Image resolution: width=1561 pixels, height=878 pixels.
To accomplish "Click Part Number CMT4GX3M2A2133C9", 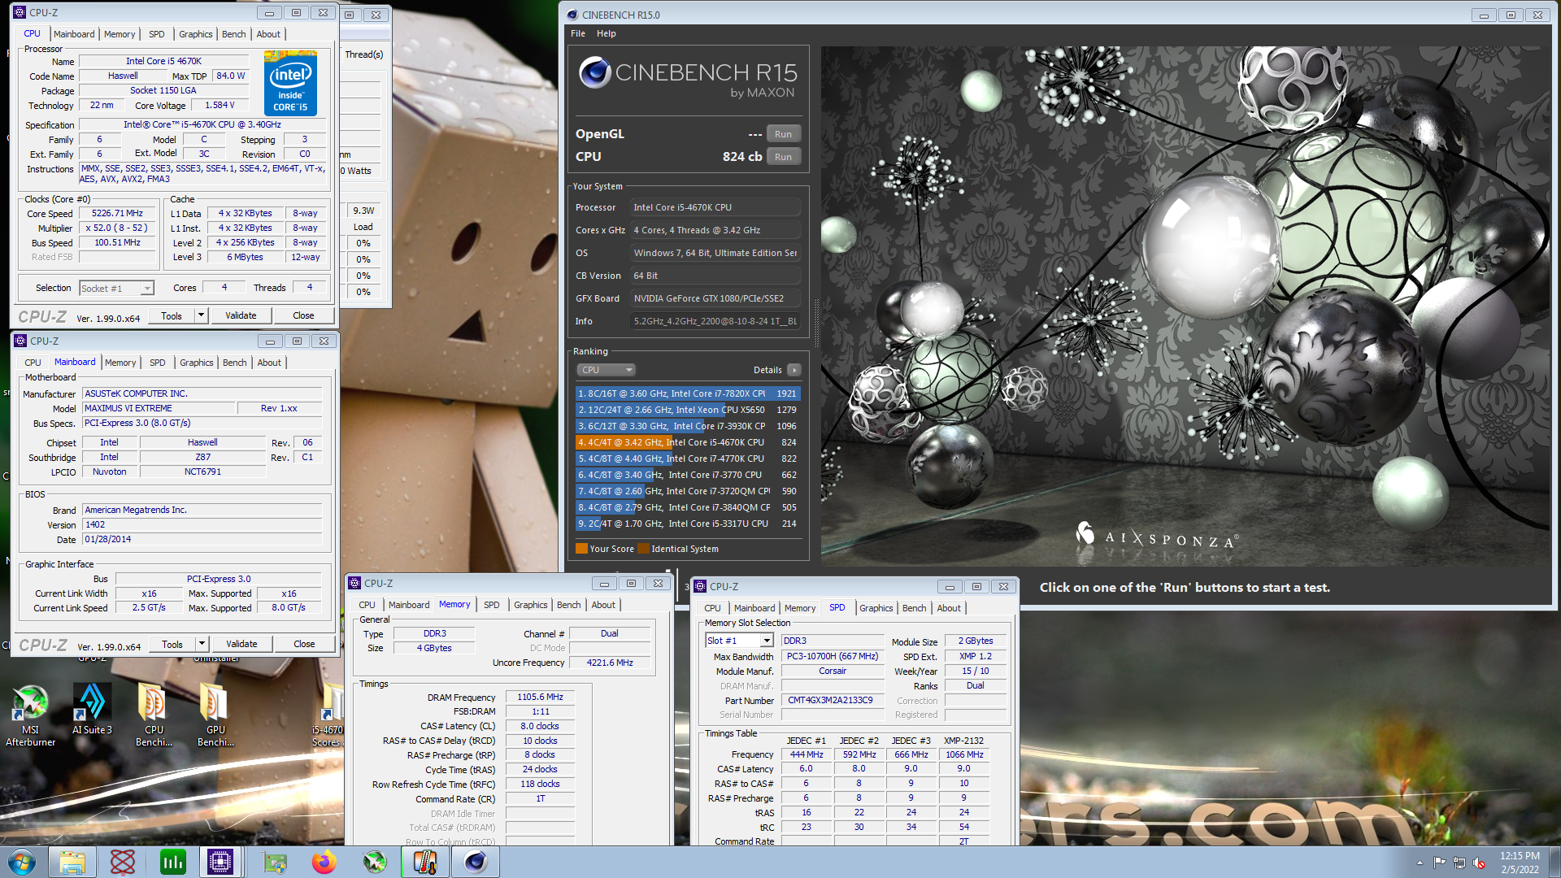I will (833, 700).
